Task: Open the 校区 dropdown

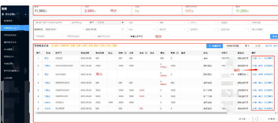Action: 141,29
